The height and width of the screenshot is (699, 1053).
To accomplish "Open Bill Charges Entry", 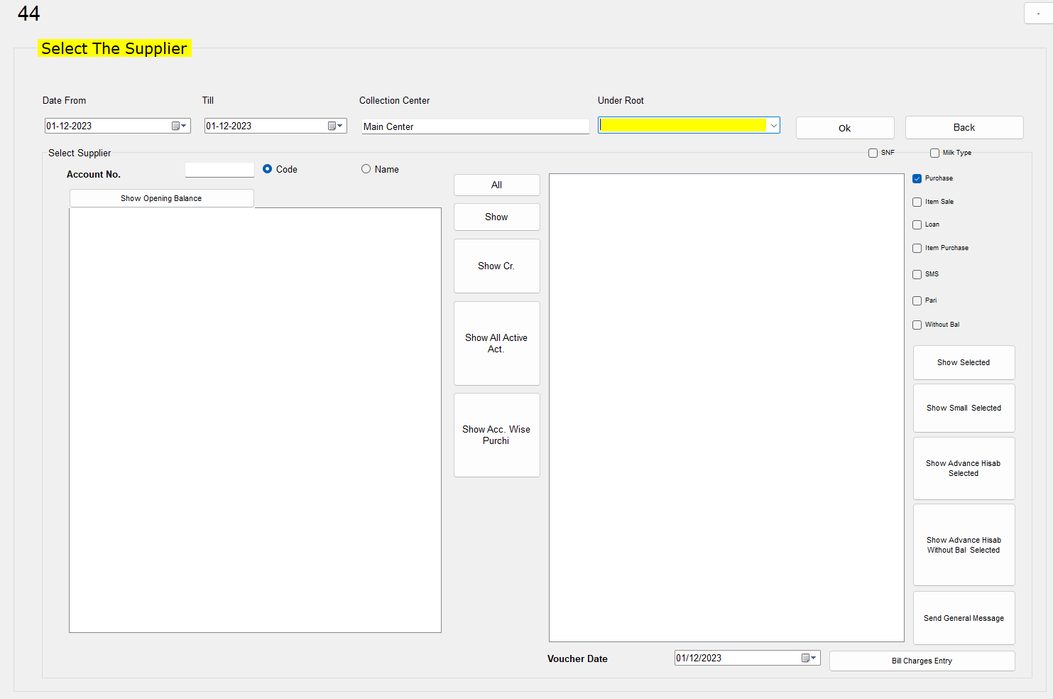I will pos(922,661).
